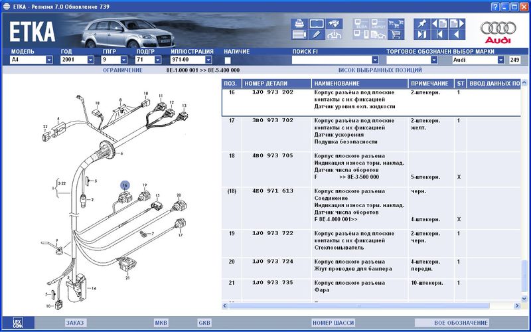This screenshot has width=531, height=332.
Task: Click callout 21 in the diagram
Action: tap(127, 278)
